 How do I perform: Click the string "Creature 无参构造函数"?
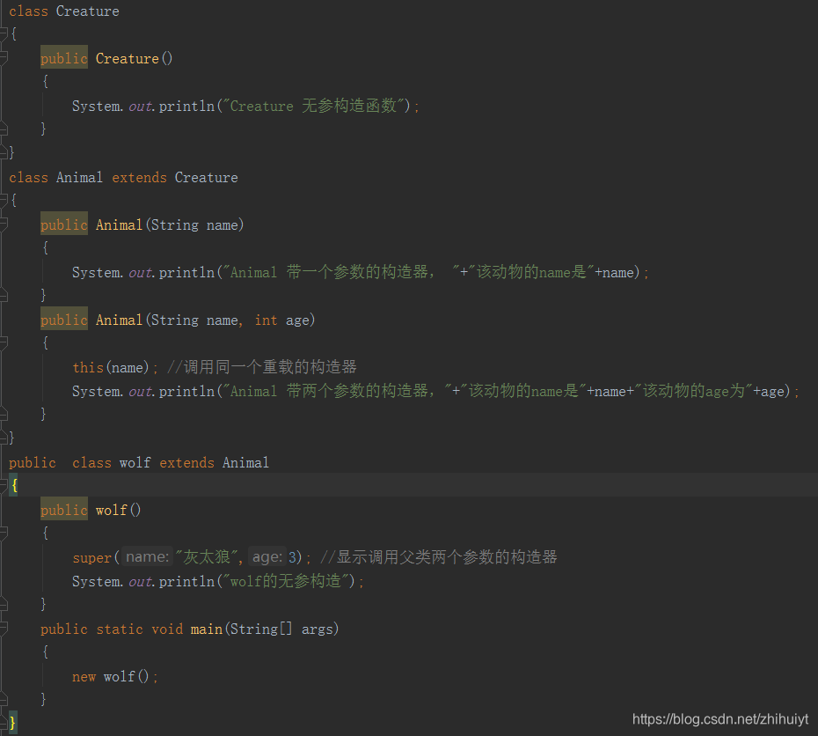tap(313, 106)
